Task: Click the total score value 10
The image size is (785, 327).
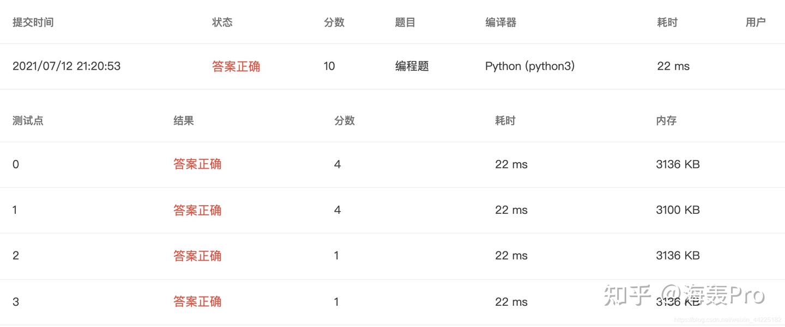Action: coord(329,66)
